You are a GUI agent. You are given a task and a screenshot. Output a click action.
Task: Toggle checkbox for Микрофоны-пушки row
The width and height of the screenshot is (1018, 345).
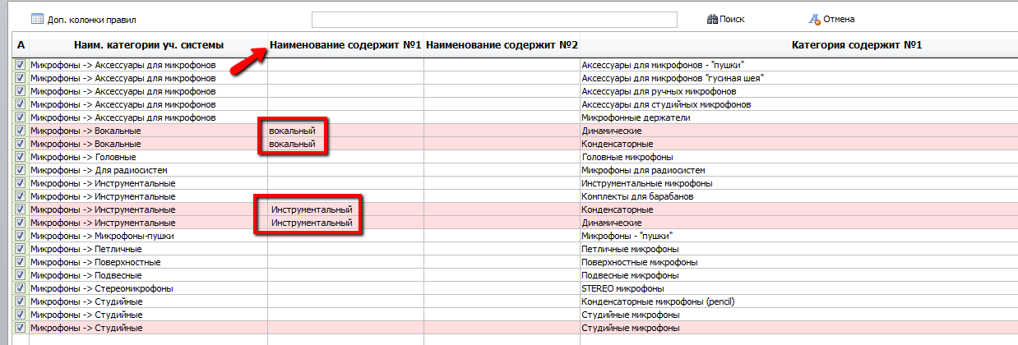click(21, 236)
